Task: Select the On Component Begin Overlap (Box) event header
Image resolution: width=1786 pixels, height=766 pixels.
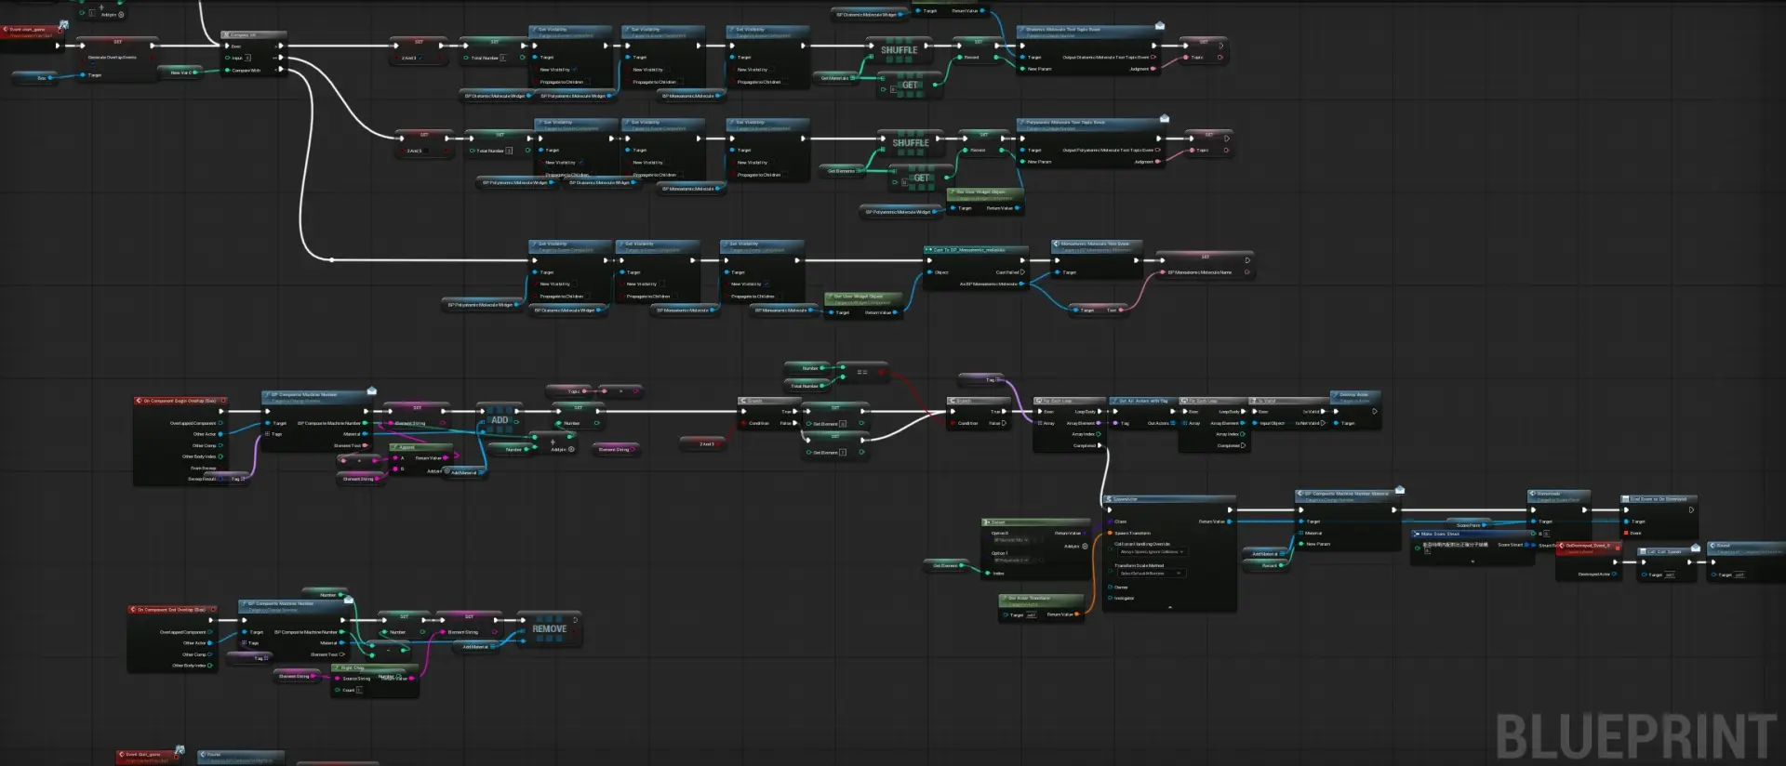Action: click(180, 401)
